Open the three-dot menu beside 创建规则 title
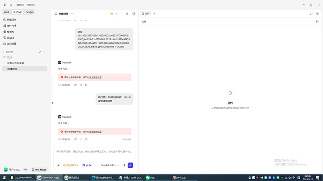Viewport: 323px width, 181px height. (x=72, y=14)
